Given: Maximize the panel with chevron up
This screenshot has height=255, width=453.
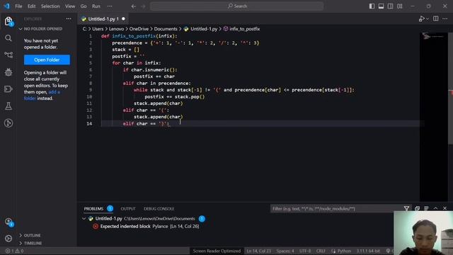Looking at the screenshot, I should point(436,208).
